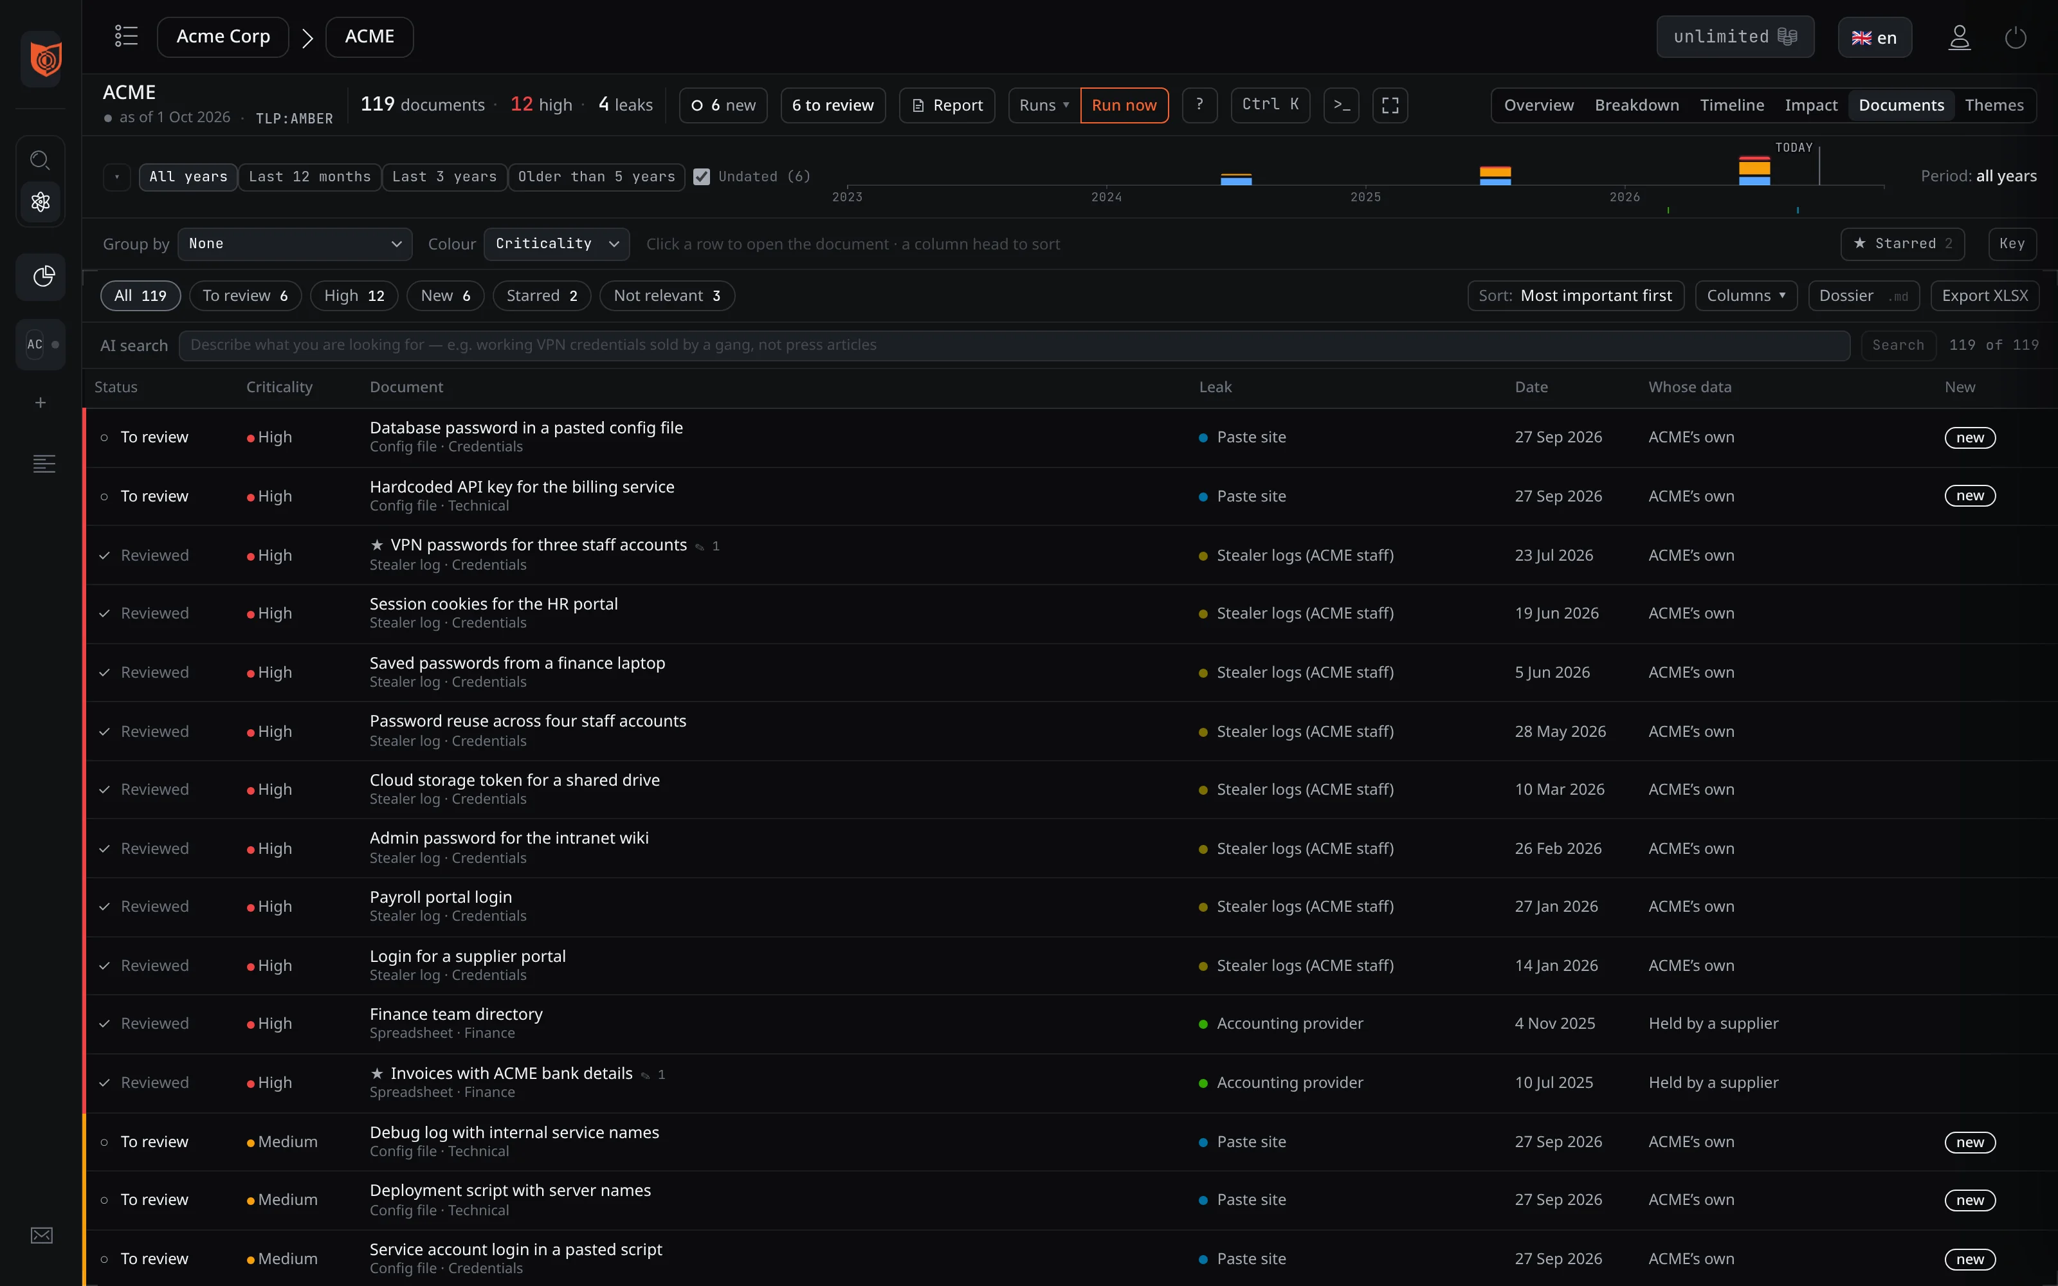Open the Group by None dropdown

click(x=295, y=244)
